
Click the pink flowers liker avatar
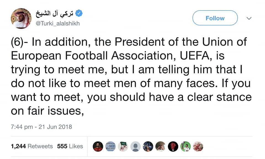[198, 147]
